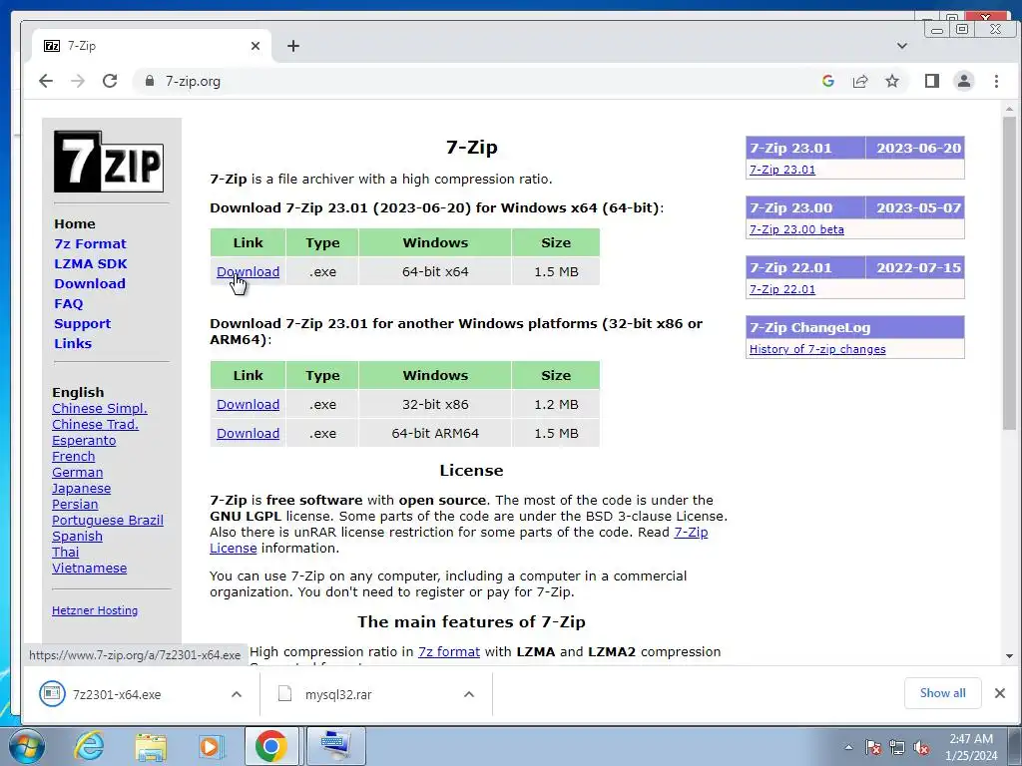Screen dimensions: 1022x766
Task: Download the 64-bit x64 .exe
Action: point(248,271)
